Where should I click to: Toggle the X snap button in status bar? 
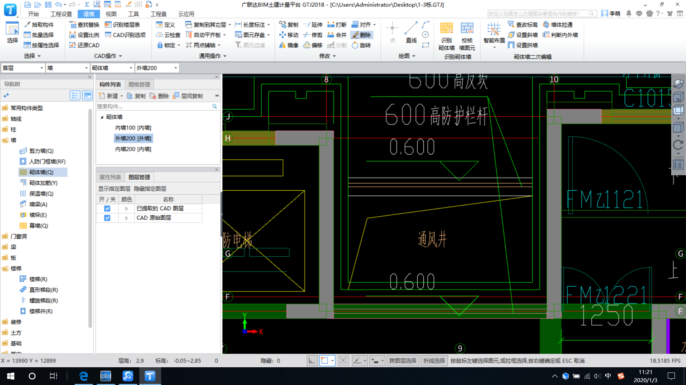click(x=343, y=361)
